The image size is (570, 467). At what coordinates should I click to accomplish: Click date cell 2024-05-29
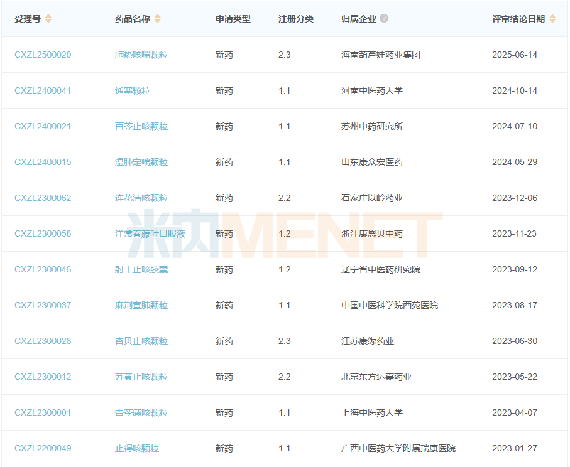515,162
